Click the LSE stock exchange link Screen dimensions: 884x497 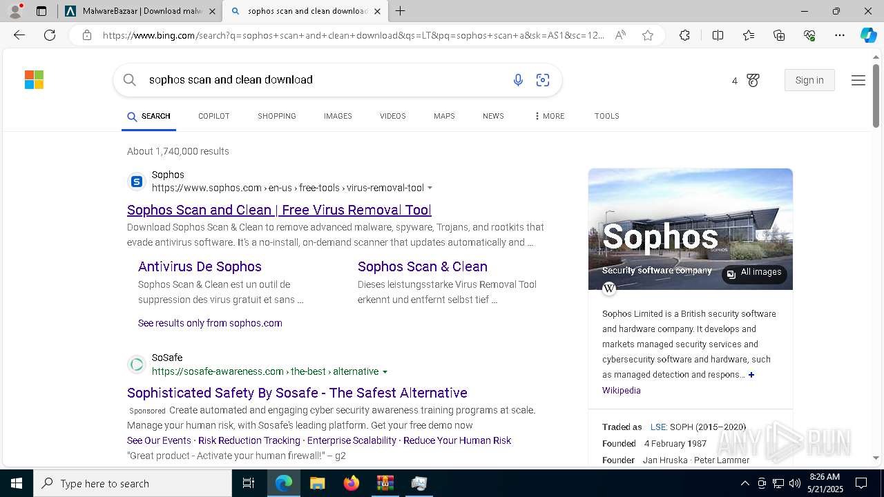point(658,427)
